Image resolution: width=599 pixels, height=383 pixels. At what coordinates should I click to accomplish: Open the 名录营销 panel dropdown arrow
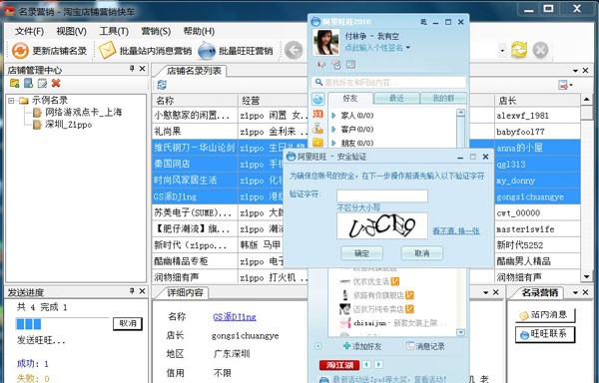pos(575,292)
